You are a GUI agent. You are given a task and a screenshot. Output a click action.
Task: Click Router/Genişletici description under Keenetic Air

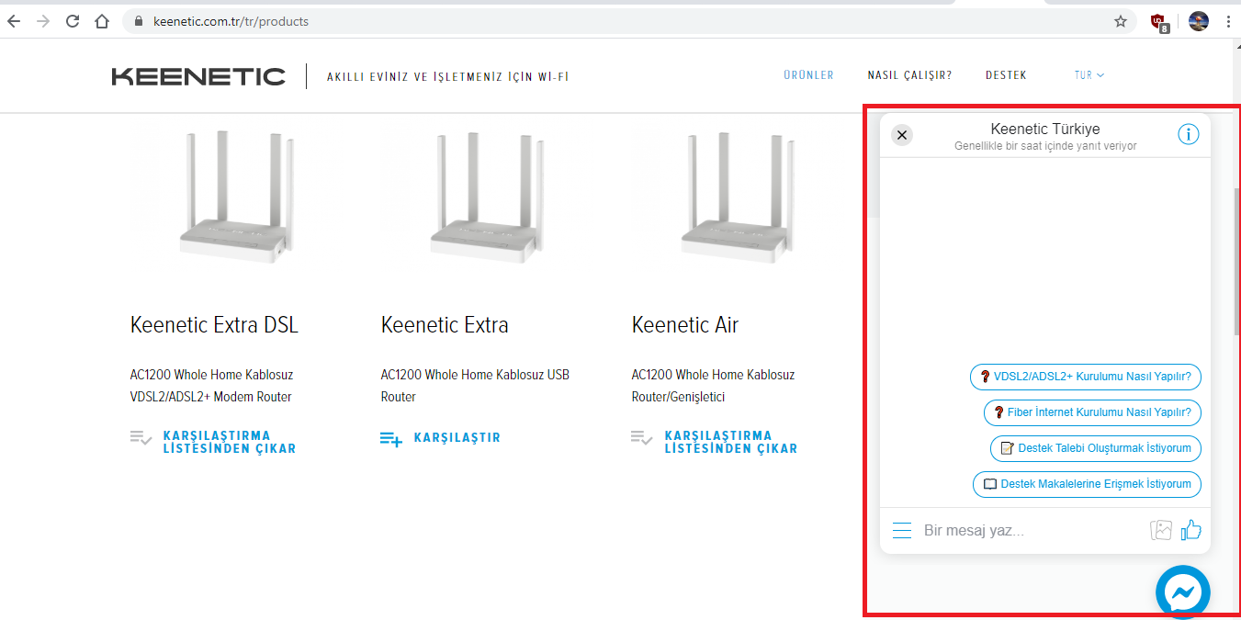(678, 397)
